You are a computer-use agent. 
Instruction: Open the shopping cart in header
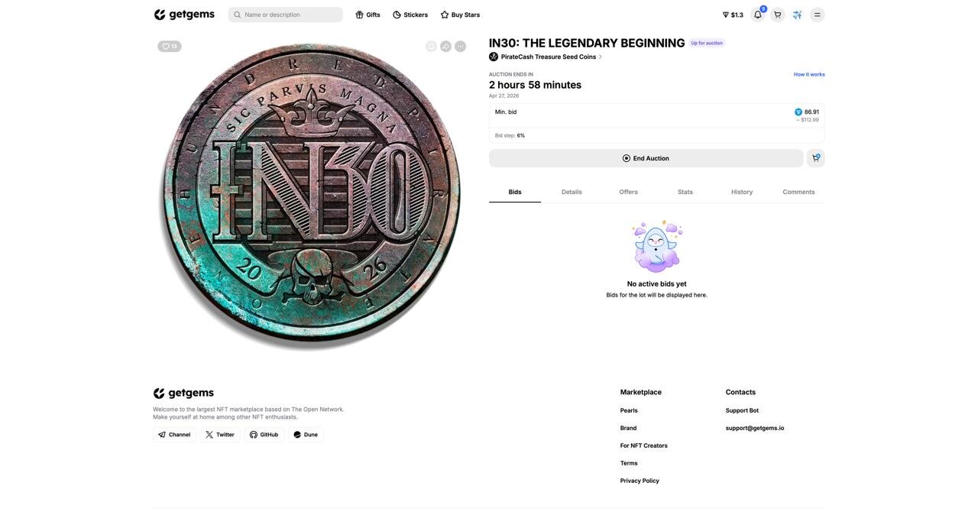point(778,15)
